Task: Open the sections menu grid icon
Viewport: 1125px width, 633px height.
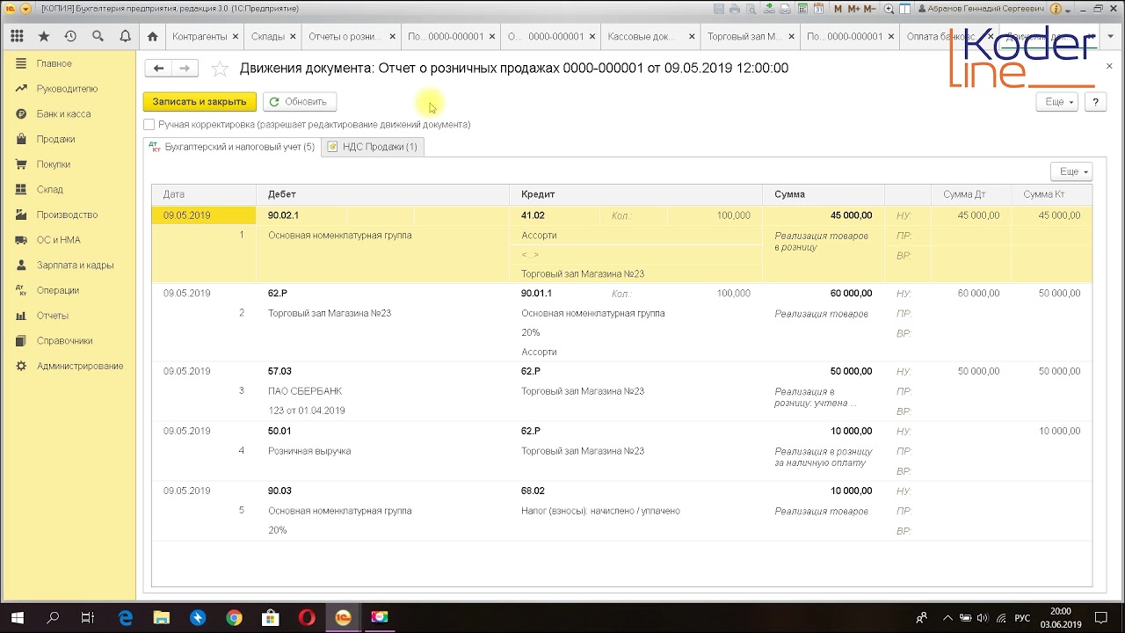Action: coord(17,37)
